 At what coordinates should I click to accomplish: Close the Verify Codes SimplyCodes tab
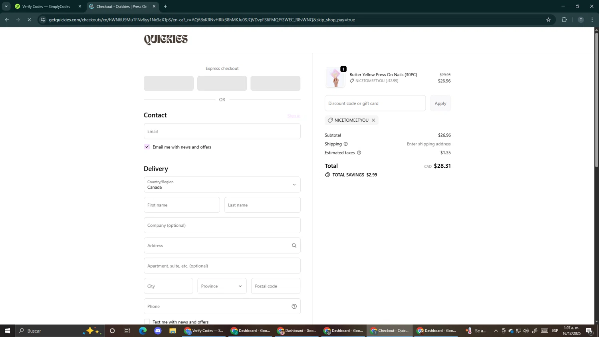[x=80, y=6]
